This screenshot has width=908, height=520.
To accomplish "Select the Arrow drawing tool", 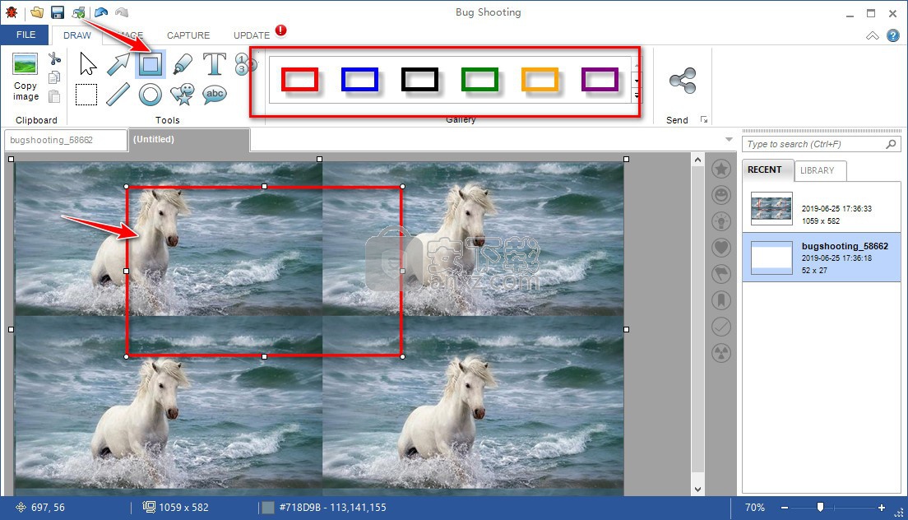I will (x=118, y=64).
